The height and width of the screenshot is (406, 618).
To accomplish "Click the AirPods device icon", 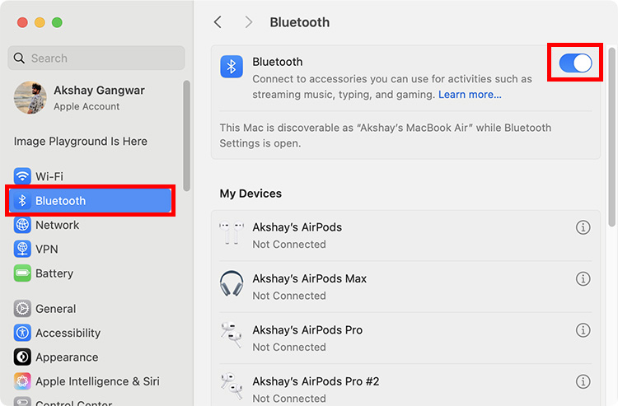I will [232, 234].
